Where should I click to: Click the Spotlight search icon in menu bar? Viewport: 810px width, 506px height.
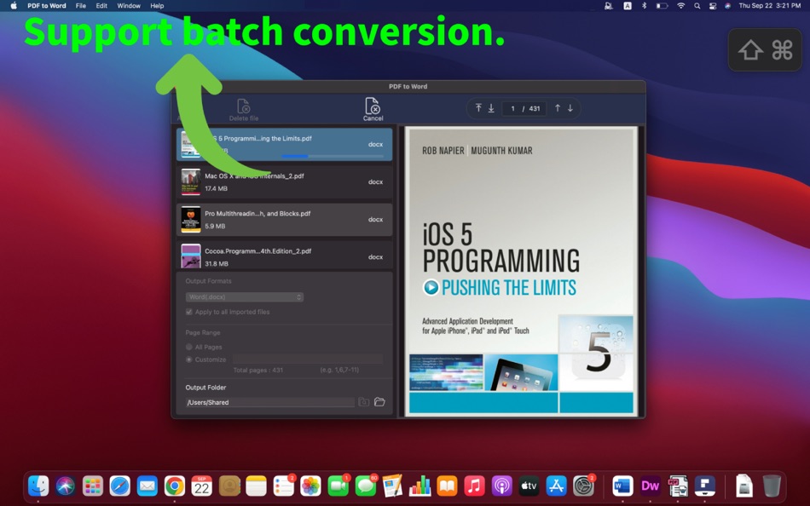click(x=697, y=6)
